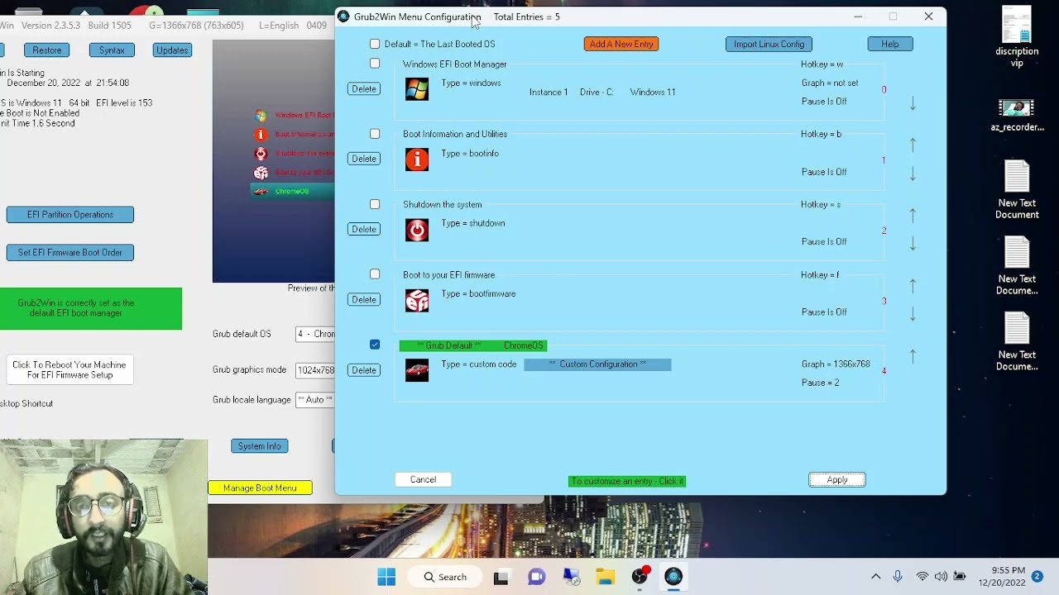Click the taskbar Search box
This screenshot has height=595, width=1059.
pyautogui.click(x=445, y=577)
